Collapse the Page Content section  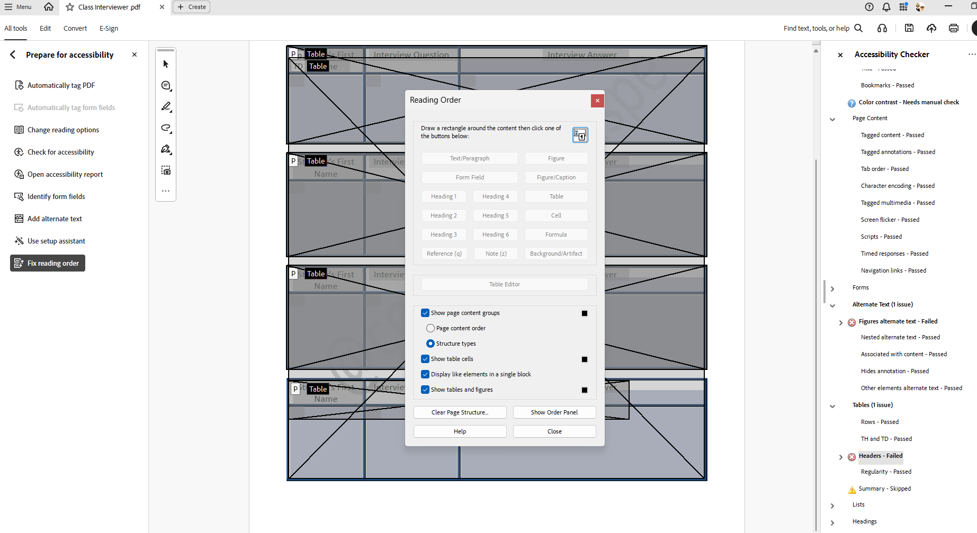[x=832, y=119]
